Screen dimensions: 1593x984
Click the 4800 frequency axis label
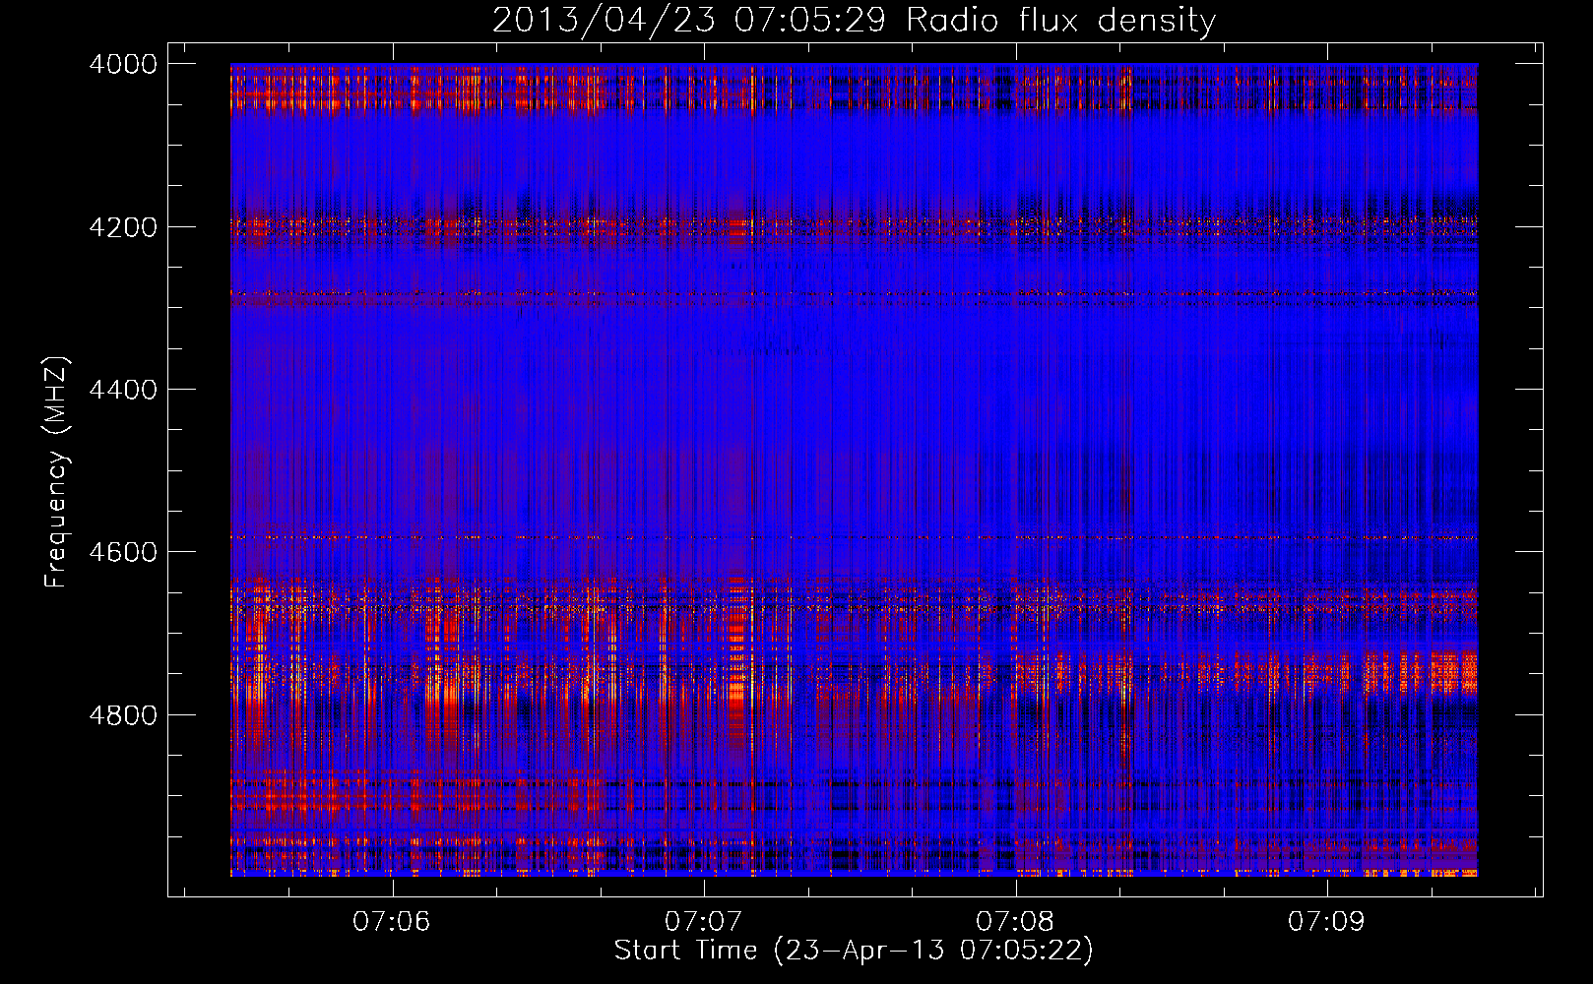click(x=123, y=715)
